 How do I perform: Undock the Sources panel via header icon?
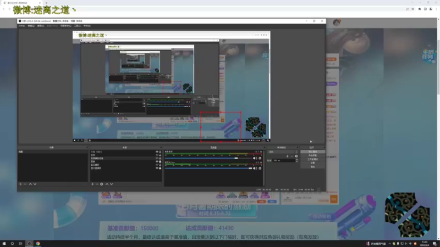[161, 147]
